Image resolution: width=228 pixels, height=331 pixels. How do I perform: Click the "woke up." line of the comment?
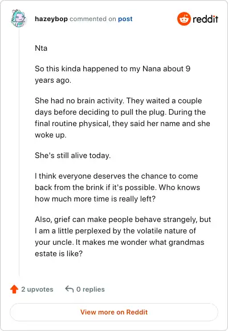pyautogui.click(x=51, y=135)
